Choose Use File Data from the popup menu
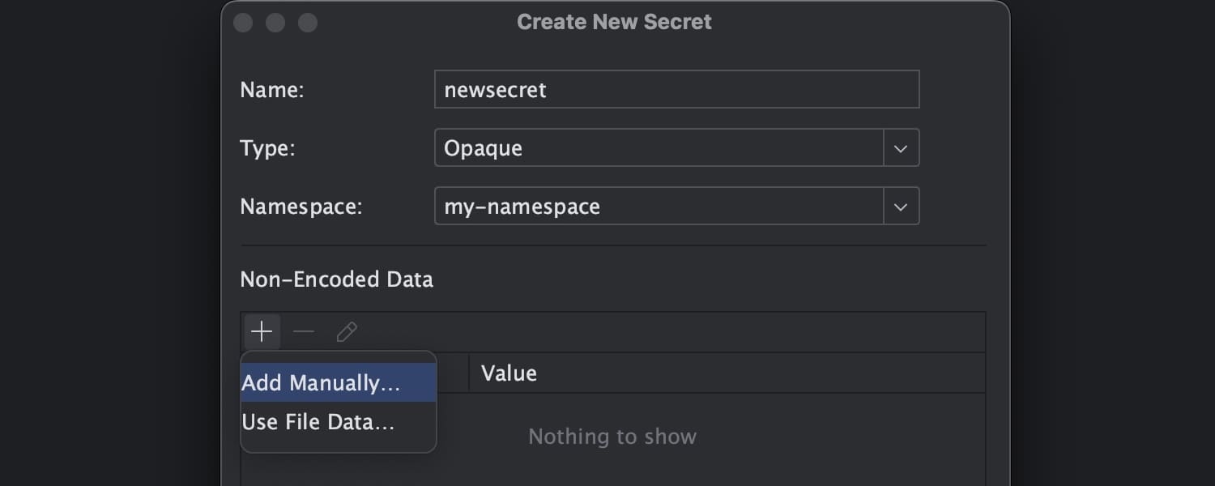The height and width of the screenshot is (486, 1215). [318, 421]
